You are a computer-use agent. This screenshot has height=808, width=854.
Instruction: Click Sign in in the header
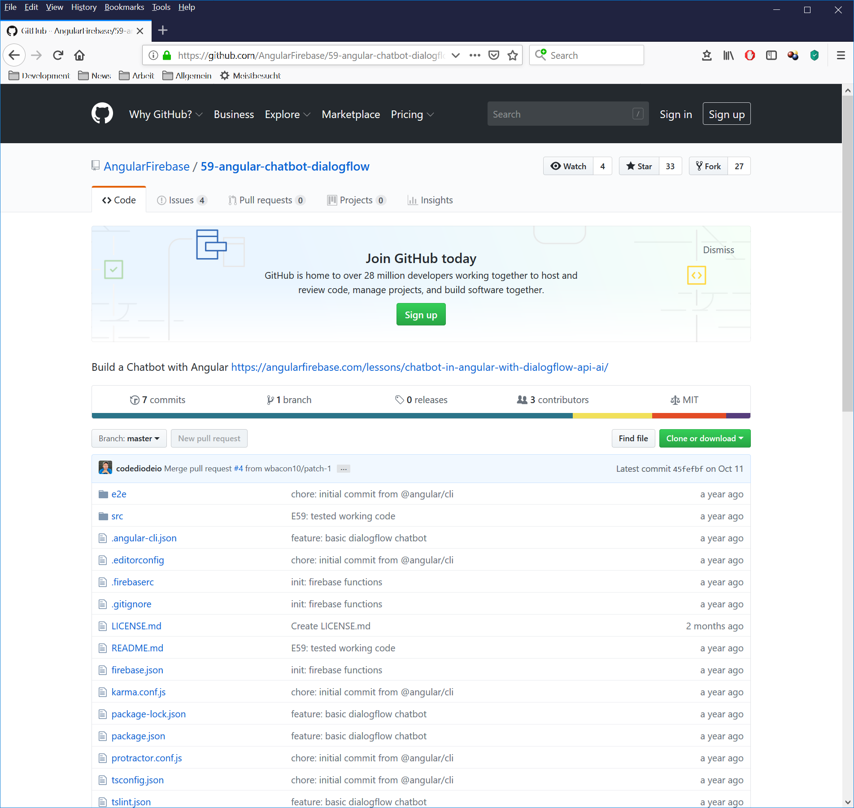coord(675,114)
